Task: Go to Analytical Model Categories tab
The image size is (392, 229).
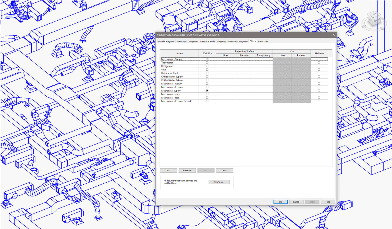Action: point(213,41)
